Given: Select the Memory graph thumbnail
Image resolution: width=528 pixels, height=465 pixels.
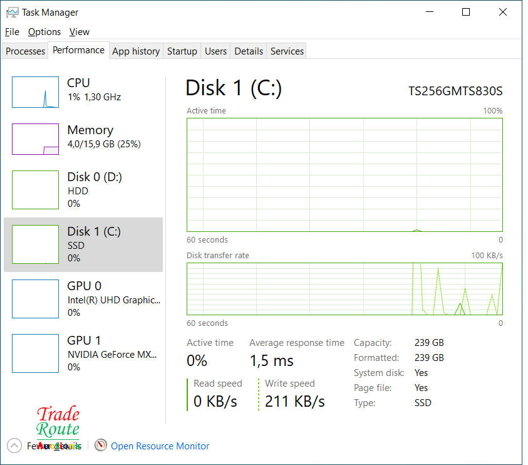Looking at the screenshot, I should point(35,139).
